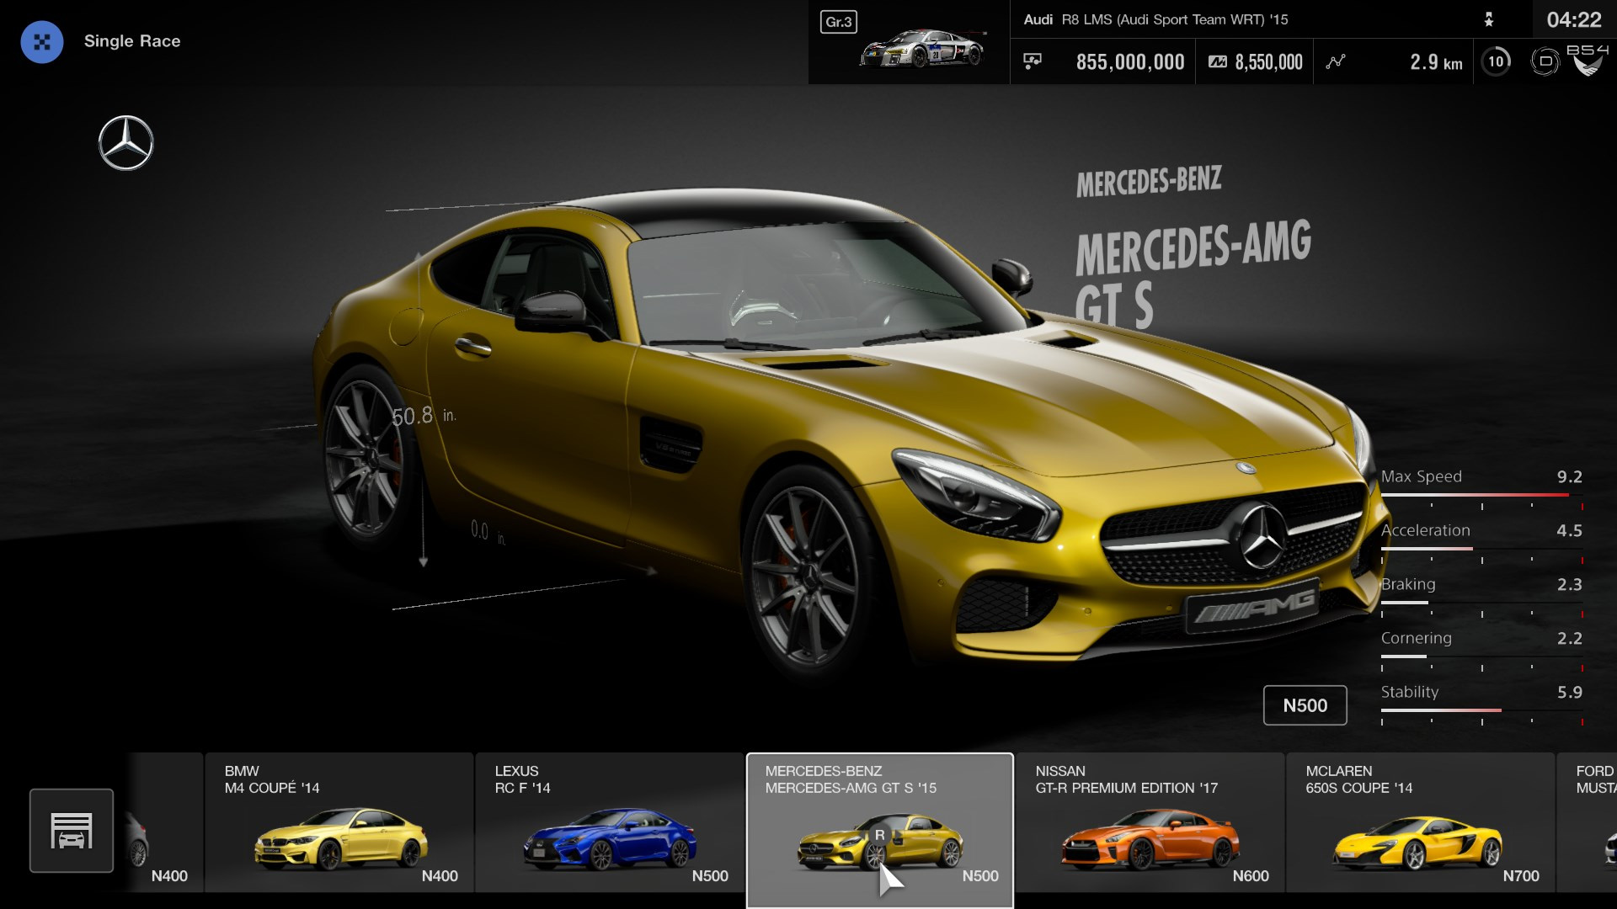Choose the highlighted Mercedes-AMG GT S '15 card
1617x909 pixels.
pos(879,822)
